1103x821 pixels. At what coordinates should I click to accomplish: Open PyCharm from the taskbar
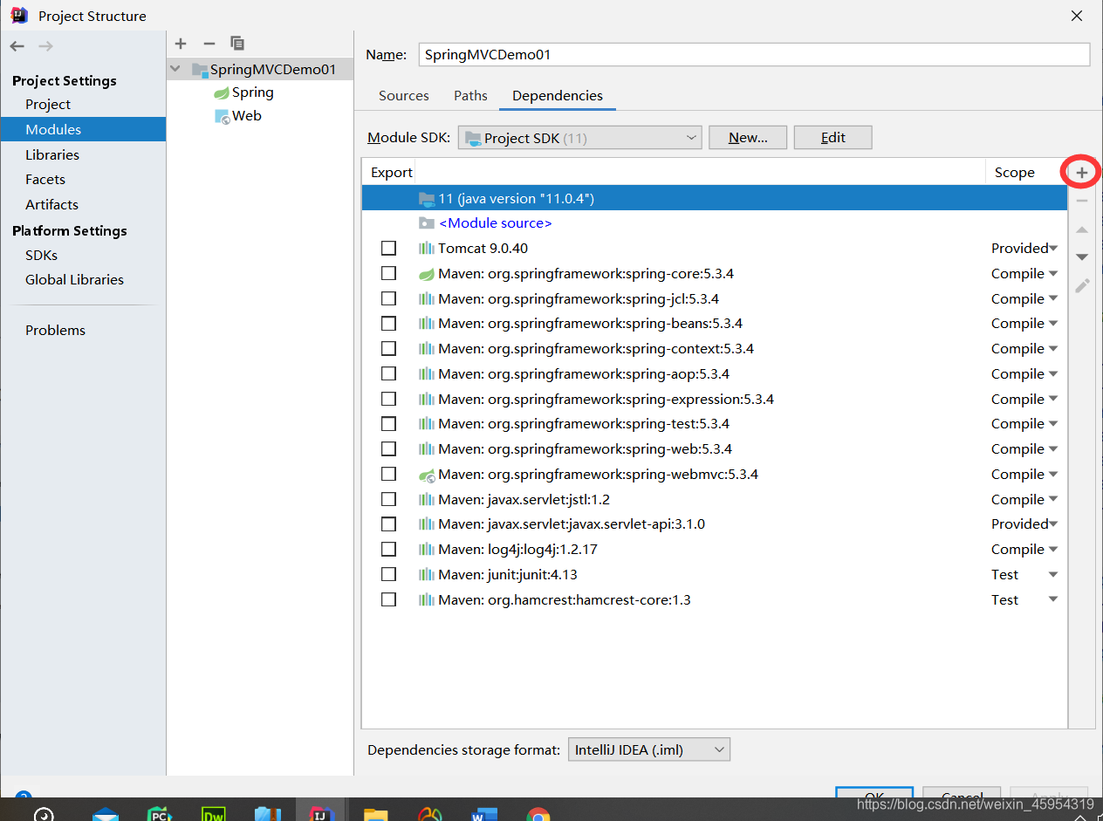click(160, 814)
